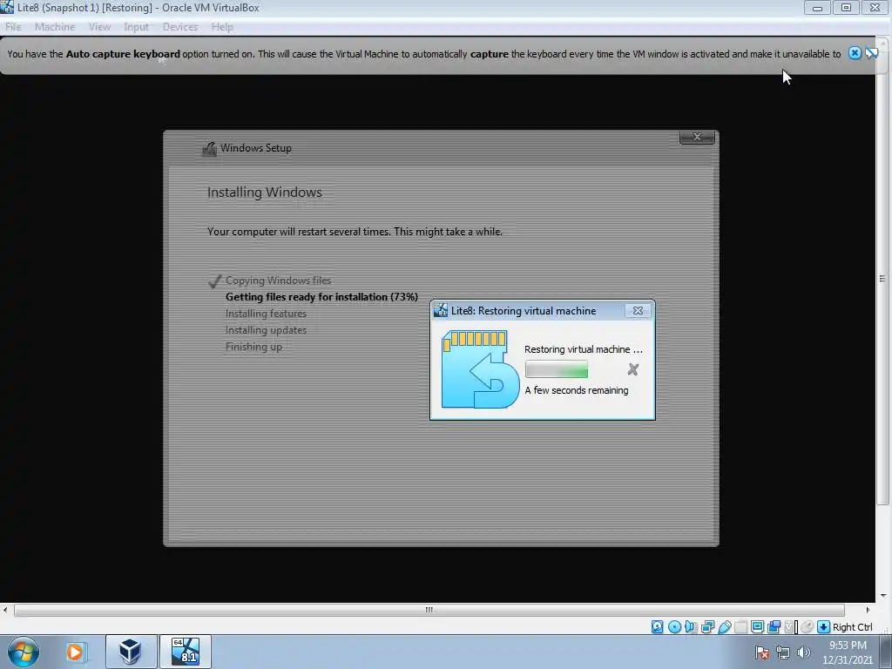
Task: Open VirtualBox Manager from taskbar
Action: pos(131,652)
